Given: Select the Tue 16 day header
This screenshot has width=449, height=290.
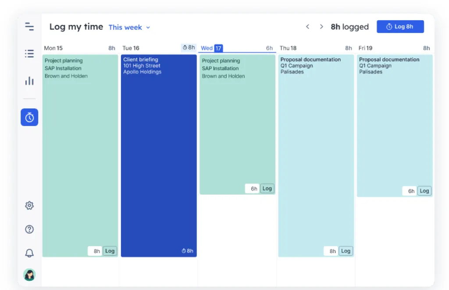Looking at the screenshot, I should tap(131, 48).
